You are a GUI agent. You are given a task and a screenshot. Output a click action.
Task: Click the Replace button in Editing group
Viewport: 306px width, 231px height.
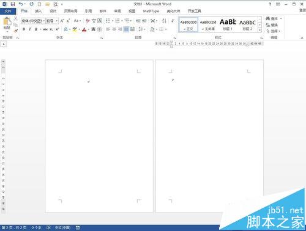pos(272,25)
